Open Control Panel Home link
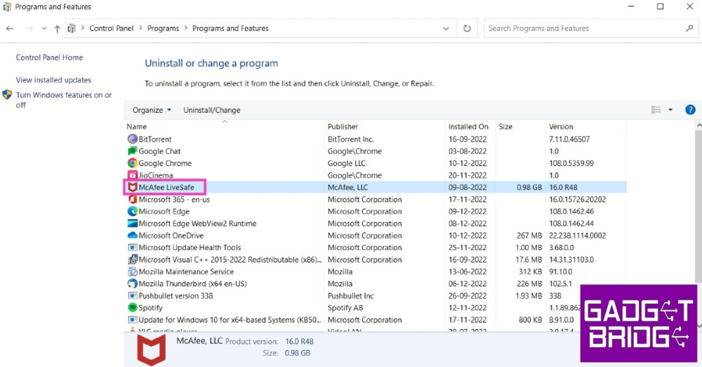702x367 pixels. coord(49,57)
